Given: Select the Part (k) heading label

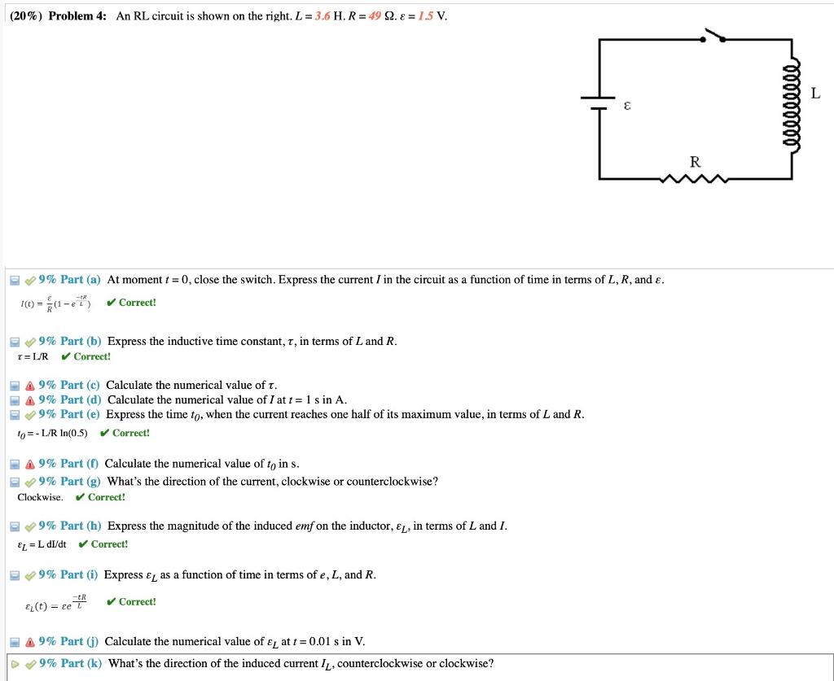Looking at the screenshot, I should (x=72, y=663).
